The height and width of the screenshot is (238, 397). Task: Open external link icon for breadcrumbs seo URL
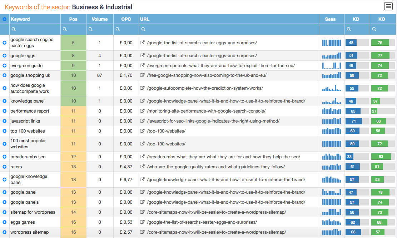point(142,157)
